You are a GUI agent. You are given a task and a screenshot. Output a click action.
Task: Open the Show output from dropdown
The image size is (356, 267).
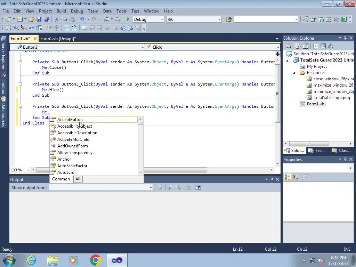tap(151, 187)
